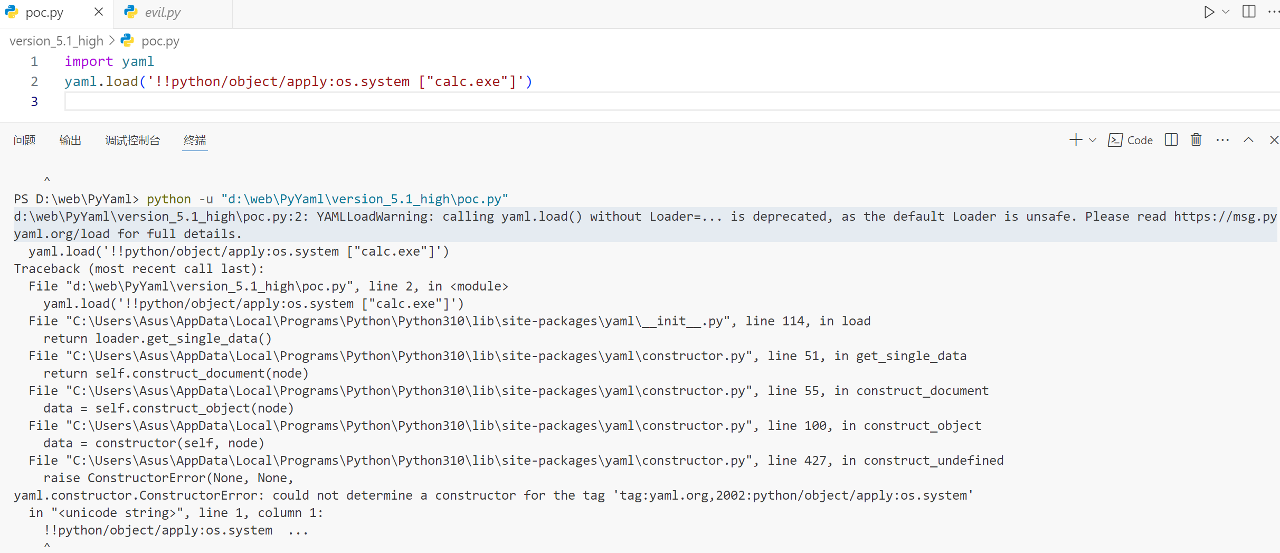1280x553 pixels.
Task: Click version_5.1_high breadcrumb folder
Action: pyautogui.click(x=56, y=41)
